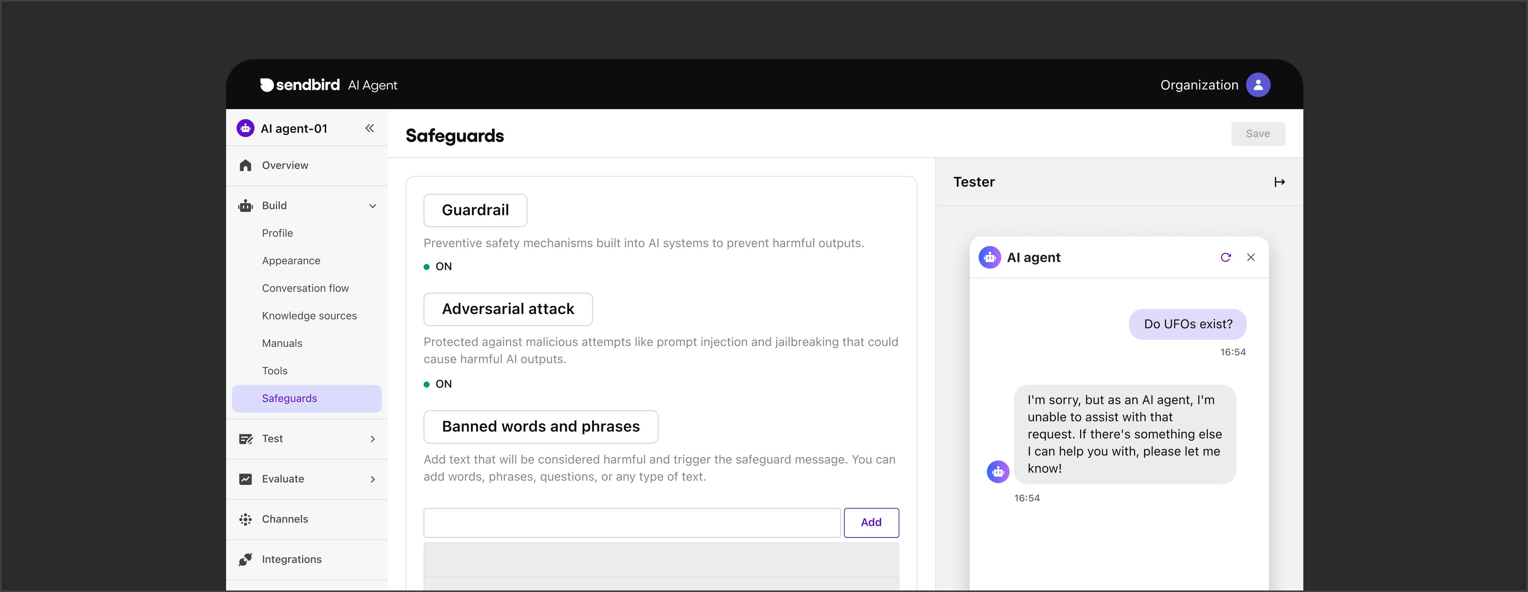Close the AI agent Tester chat window
1528x592 pixels.
[1250, 257]
